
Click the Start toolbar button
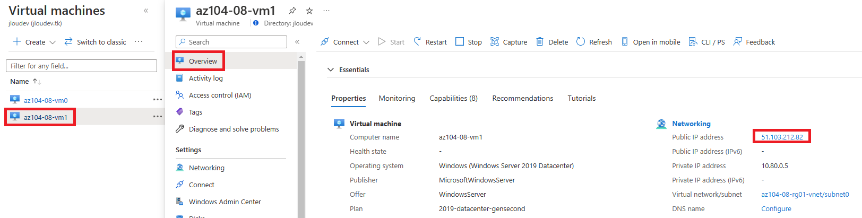point(391,42)
